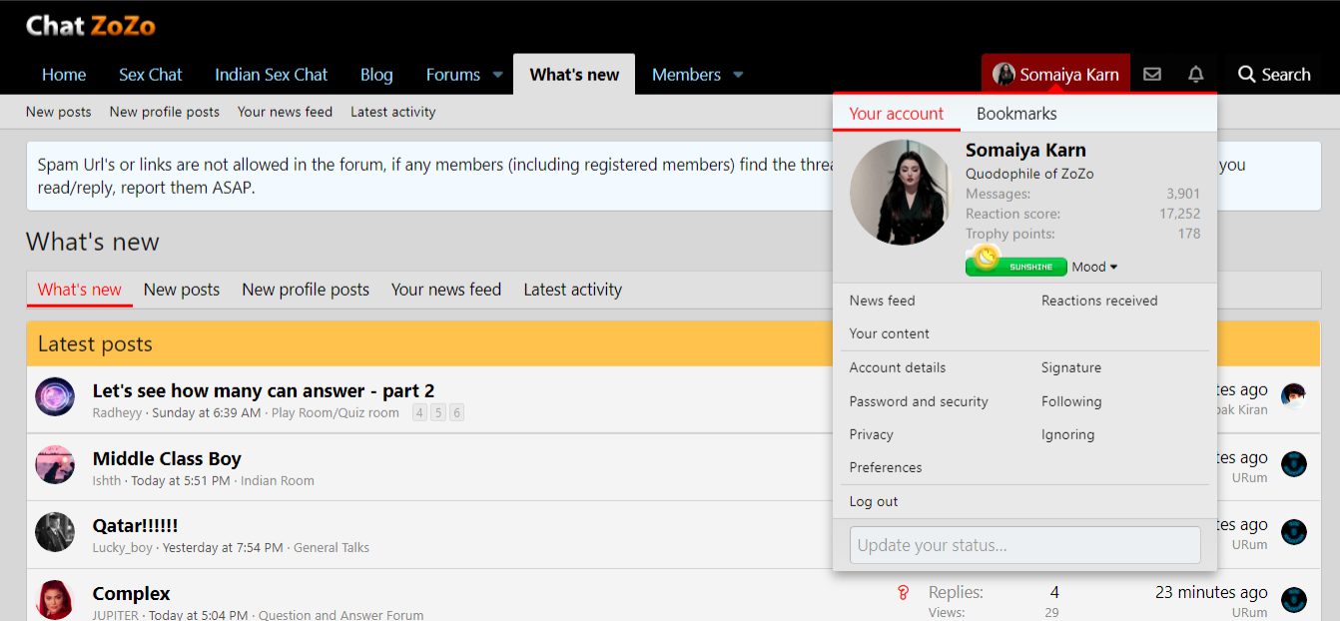This screenshot has height=621, width=1340.
Task: Expand the Forums dropdown arrow
Action: click(497, 75)
